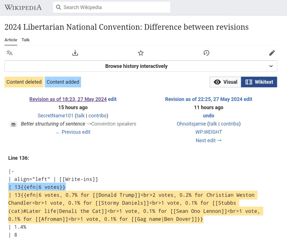Open SecretName101 user page

[56, 116]
